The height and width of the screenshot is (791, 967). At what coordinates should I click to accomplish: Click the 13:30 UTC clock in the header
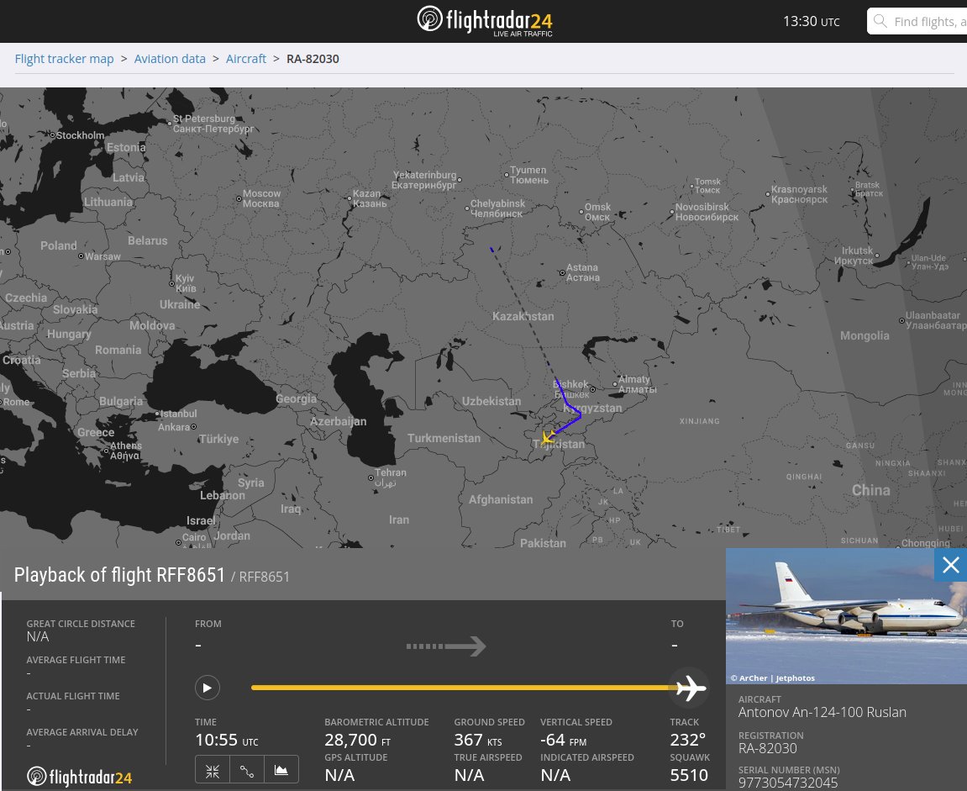[x=811, y=22]
